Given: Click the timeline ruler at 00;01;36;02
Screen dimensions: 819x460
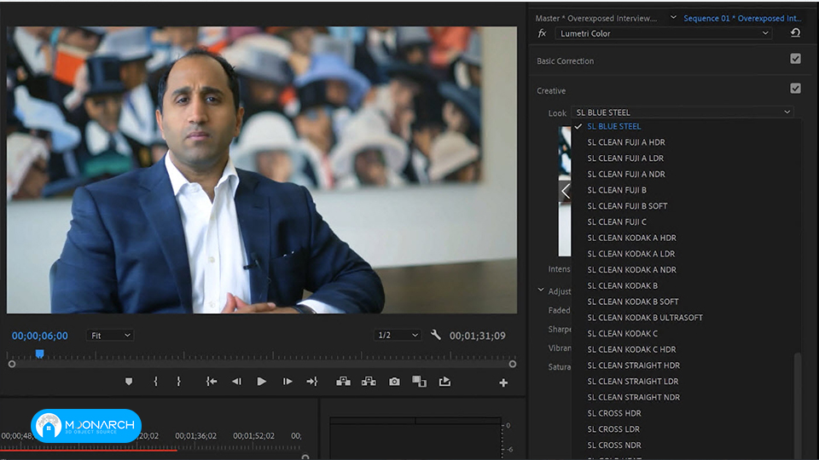Looking at the screenshot, I should point(196,435).
